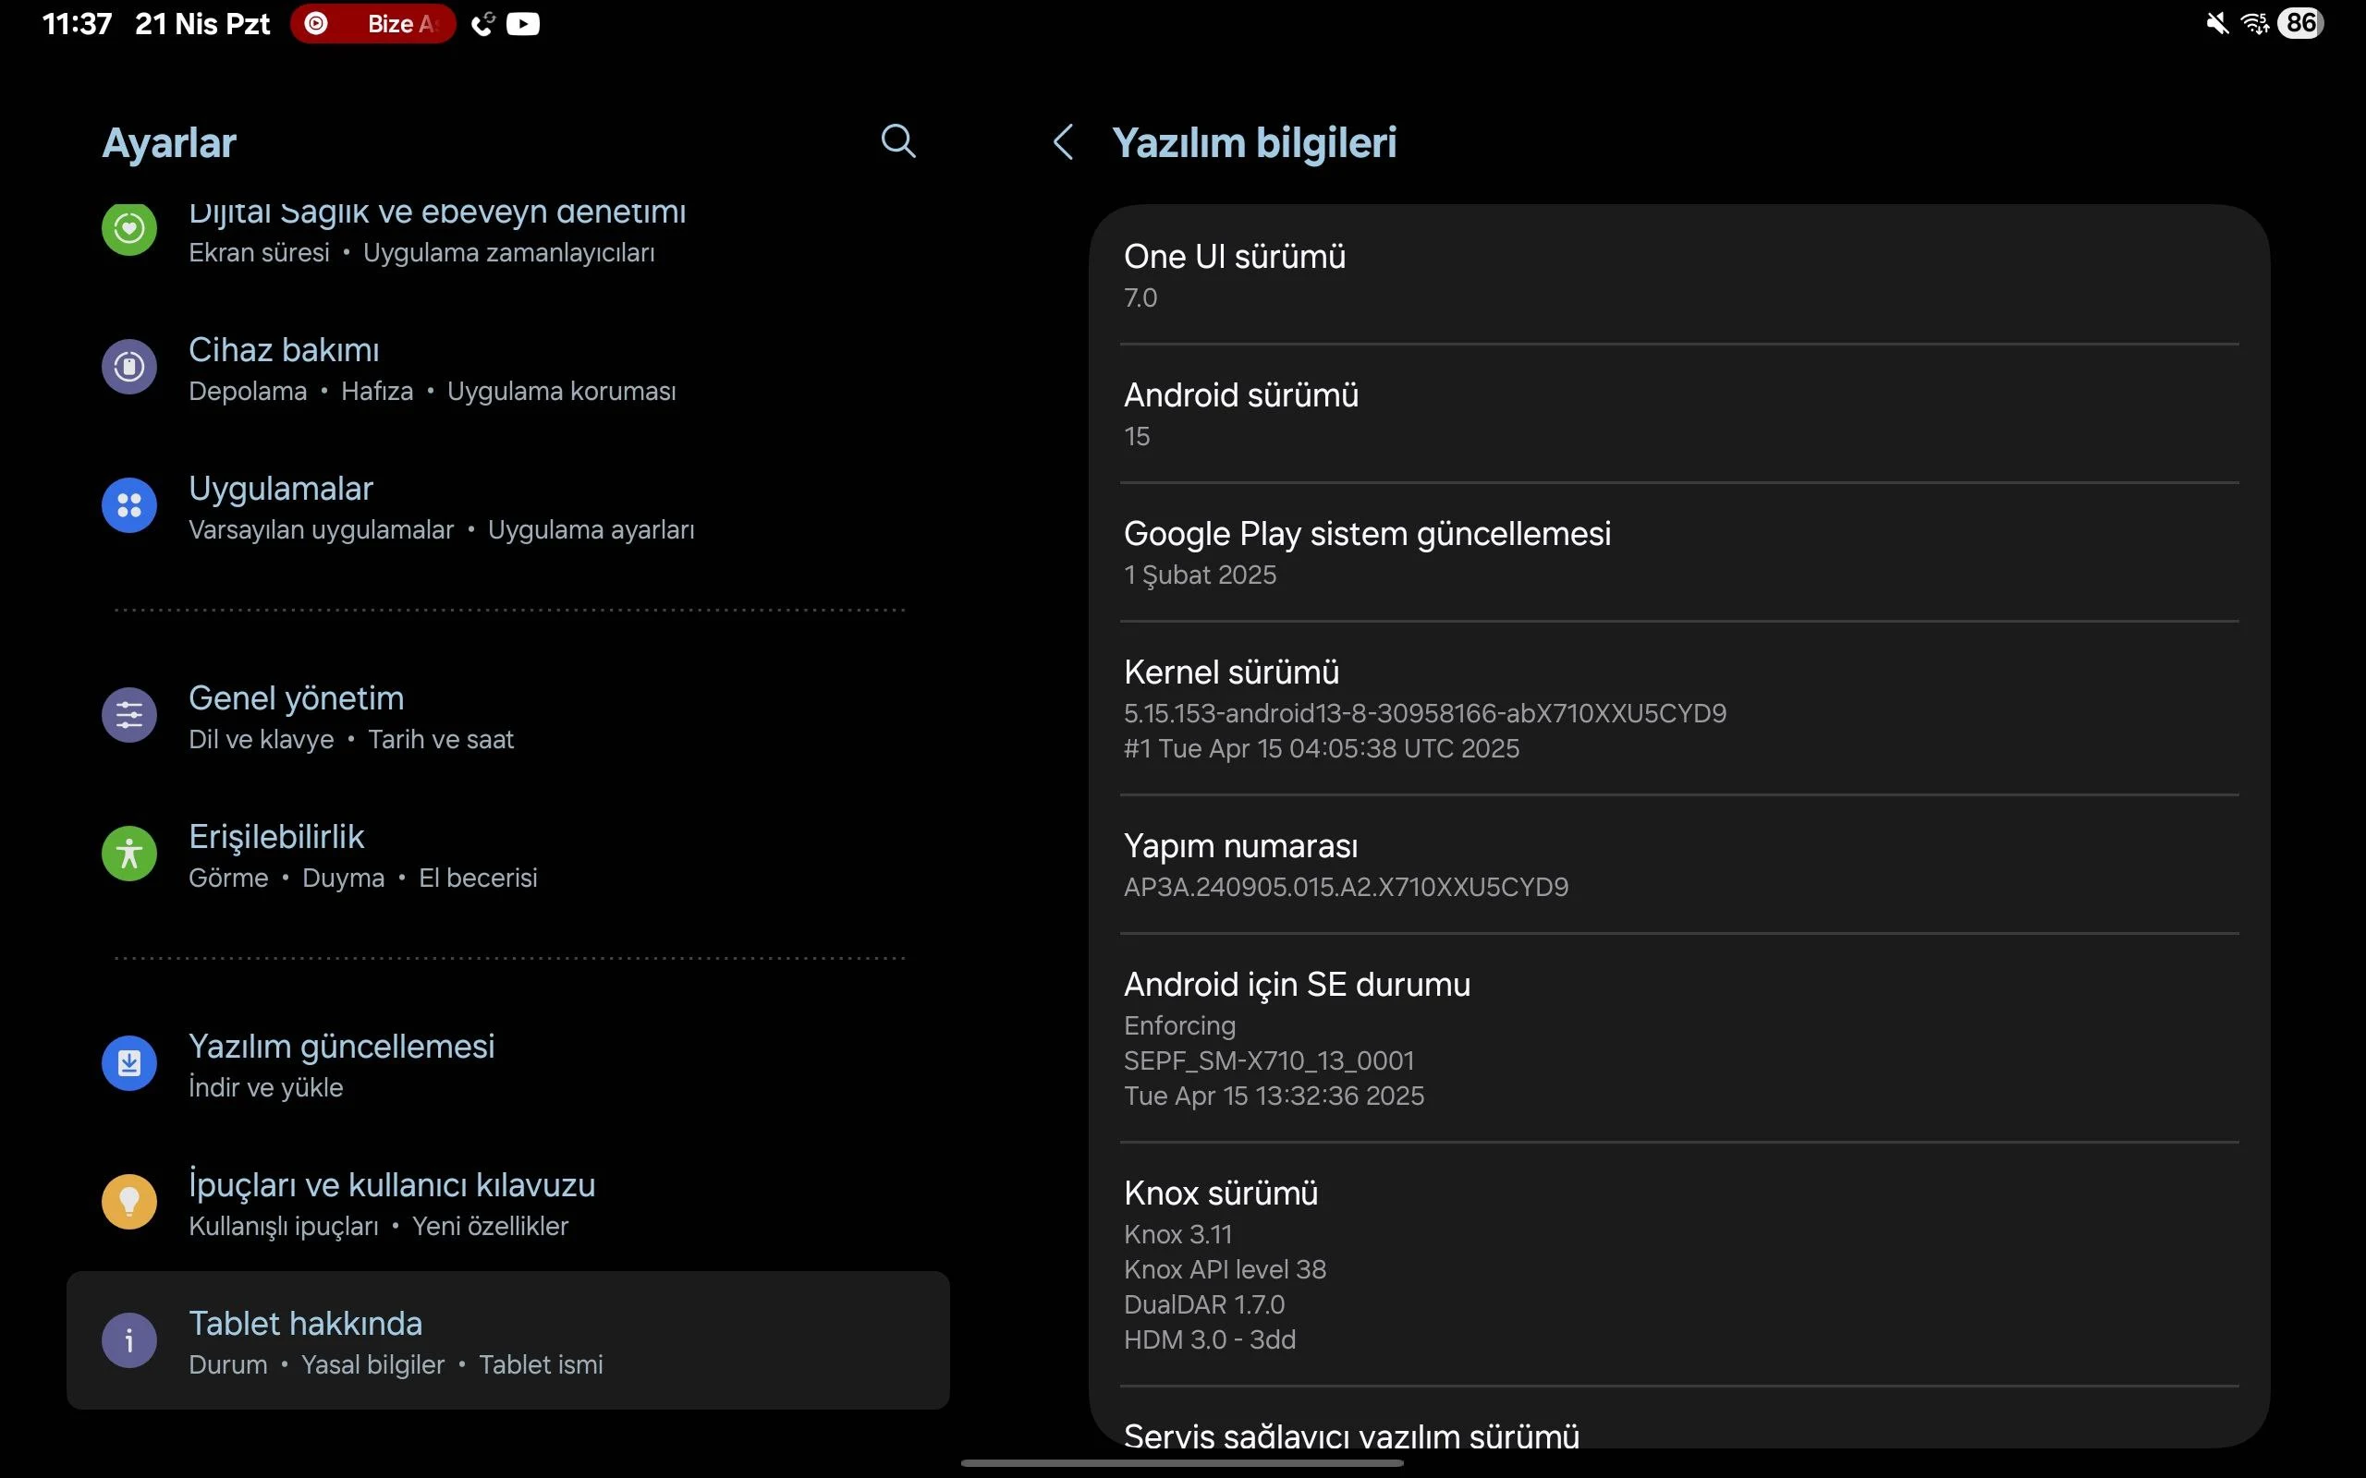Click the SEPF_SM-X710_13_0001 text
Viewport: 2366px width, 1478px height.
1269,1060
